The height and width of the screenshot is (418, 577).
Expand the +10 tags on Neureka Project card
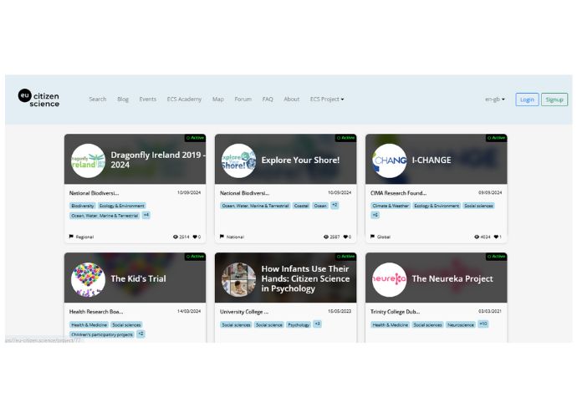pyautogui.click(x=483, y=324)
